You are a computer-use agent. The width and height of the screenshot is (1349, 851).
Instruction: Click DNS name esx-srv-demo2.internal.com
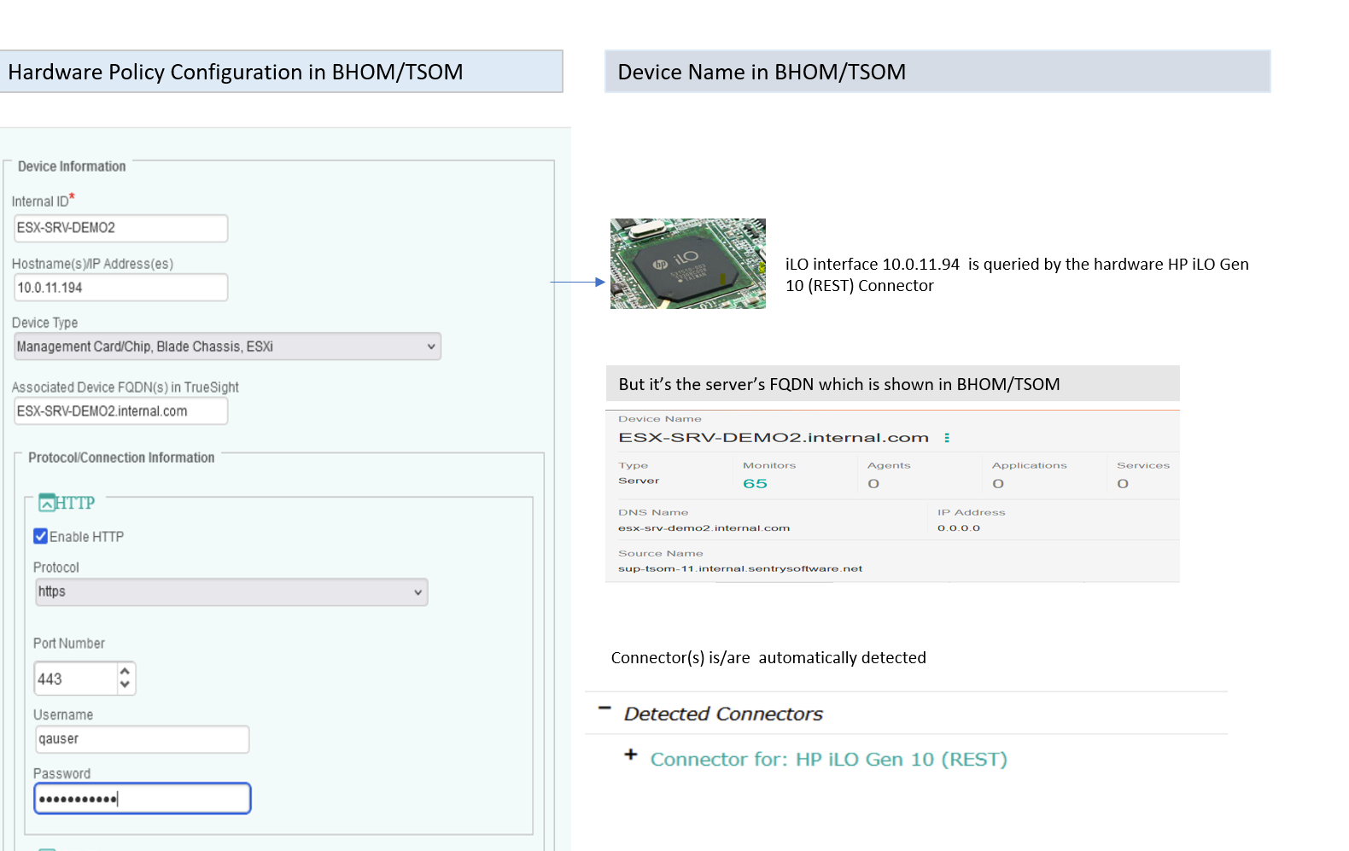[704, 528]
